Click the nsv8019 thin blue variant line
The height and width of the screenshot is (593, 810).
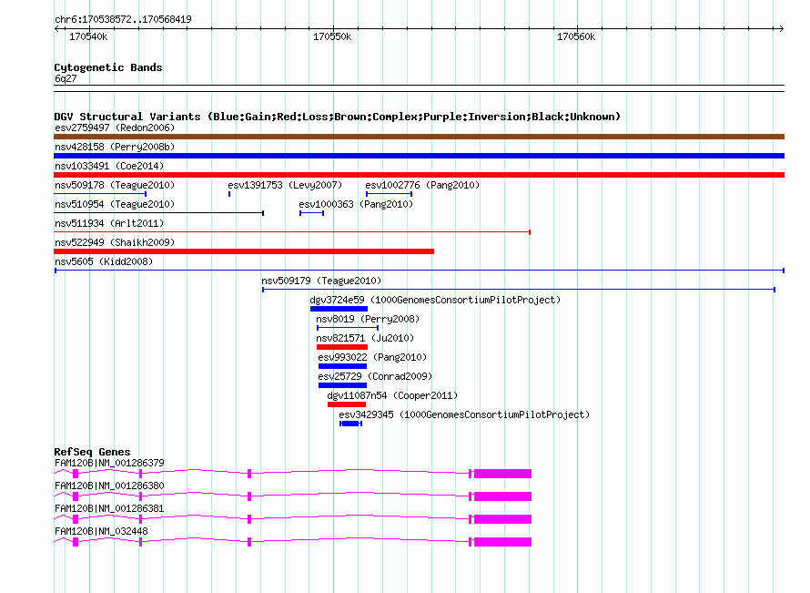(x=348, y=328)
